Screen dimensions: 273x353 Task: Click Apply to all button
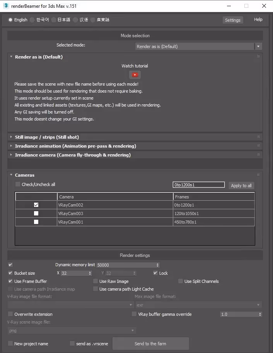[x=241, y=186]
